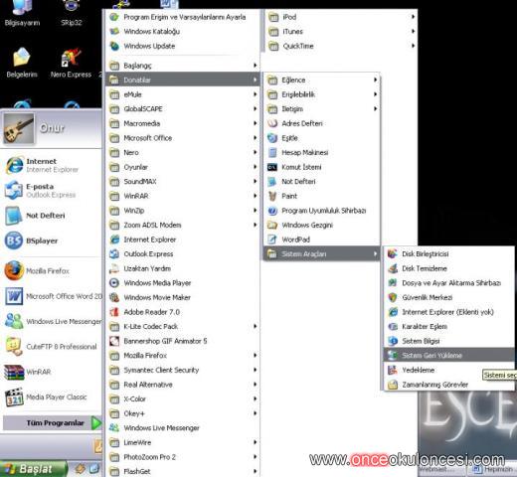Image resolution: width=517 pixels, height=477 pixels.
Task: Expand the İletişim submenu arrow
Action: pyautogui.click(x=375, y=108)
